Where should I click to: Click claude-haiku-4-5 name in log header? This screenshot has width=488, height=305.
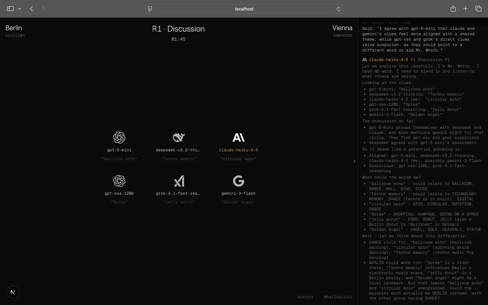388,60
